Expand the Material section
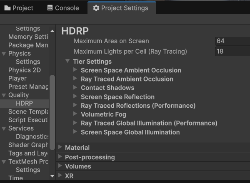This screenshot has height=183, width=250. point(60,147)
